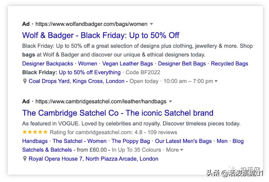The width and height of the screenshot is (269, 182).
Task: Open the Satchels & Batchels link
Action: click(47, 150)
